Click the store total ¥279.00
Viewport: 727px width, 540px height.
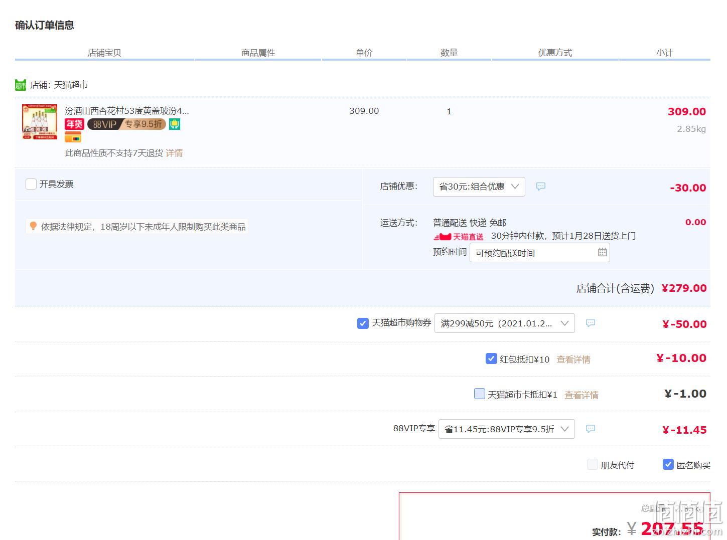684,288
